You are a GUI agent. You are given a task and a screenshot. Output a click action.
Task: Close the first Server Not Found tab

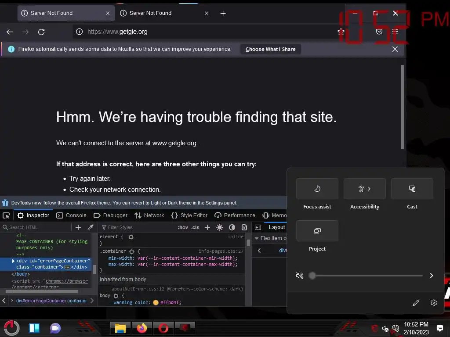[x=108, y=13]
